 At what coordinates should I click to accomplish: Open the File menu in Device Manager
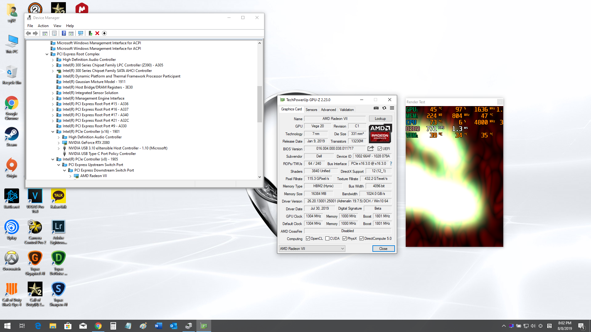(30, 26)
